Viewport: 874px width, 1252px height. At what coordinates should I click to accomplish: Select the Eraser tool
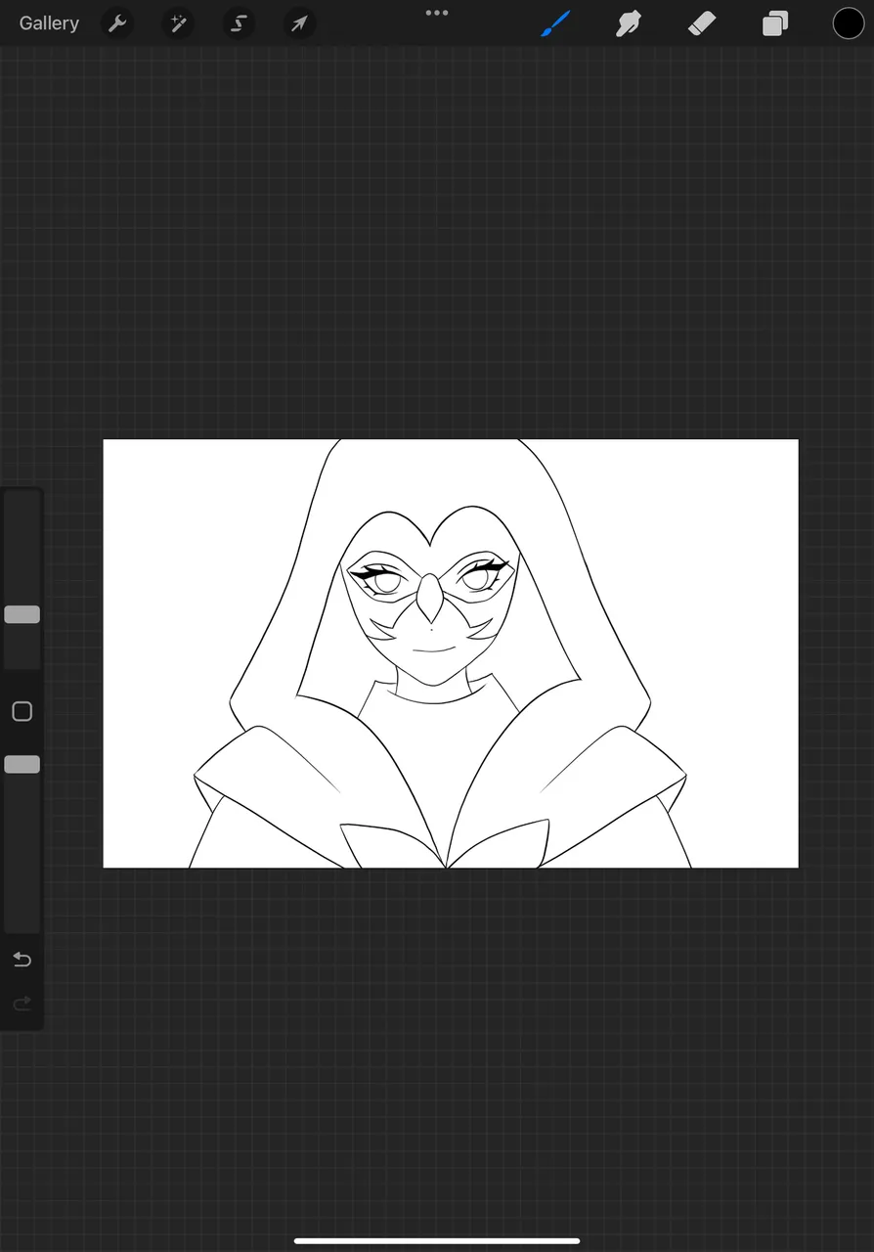pyautogui.click(x=702, y=23)
